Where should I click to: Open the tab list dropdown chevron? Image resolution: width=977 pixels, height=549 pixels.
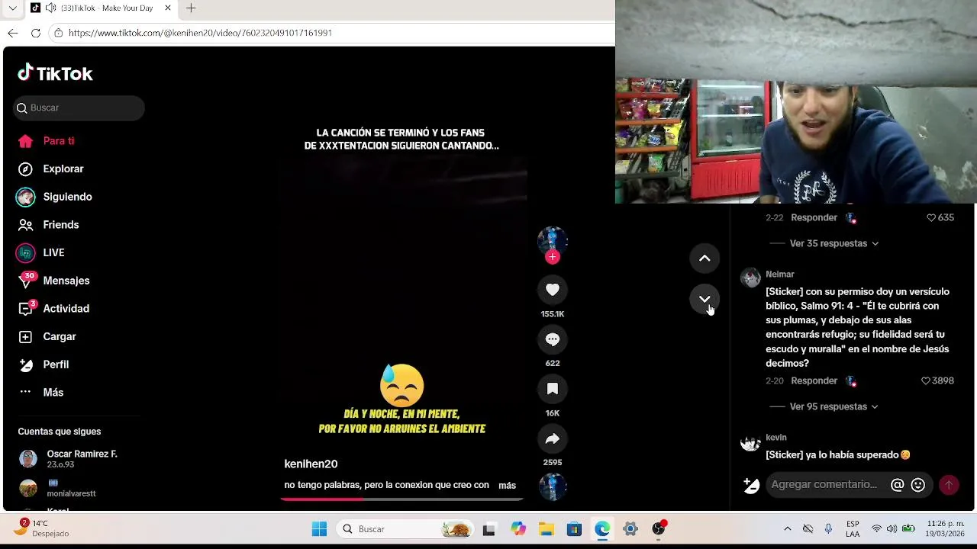click(13, 8)
